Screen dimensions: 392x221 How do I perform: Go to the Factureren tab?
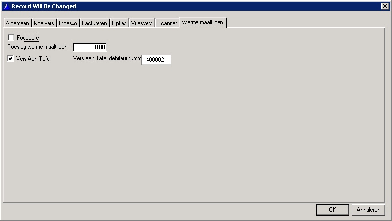click(x=95, y=23)
